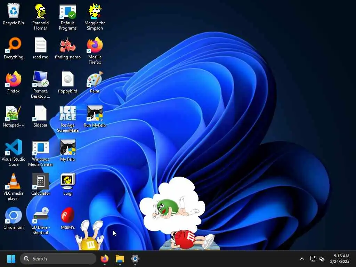Open File Explorer from the taskbar
Viewport: 356px width, 267px height.
120,259
